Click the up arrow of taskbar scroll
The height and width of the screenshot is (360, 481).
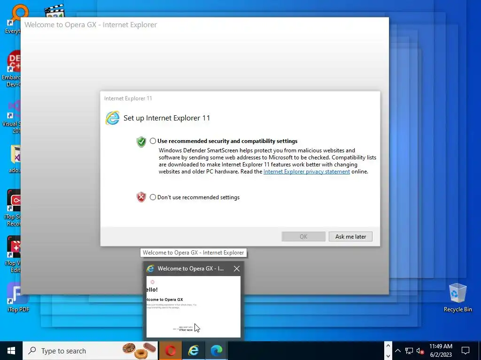click(x=388, y=346)
